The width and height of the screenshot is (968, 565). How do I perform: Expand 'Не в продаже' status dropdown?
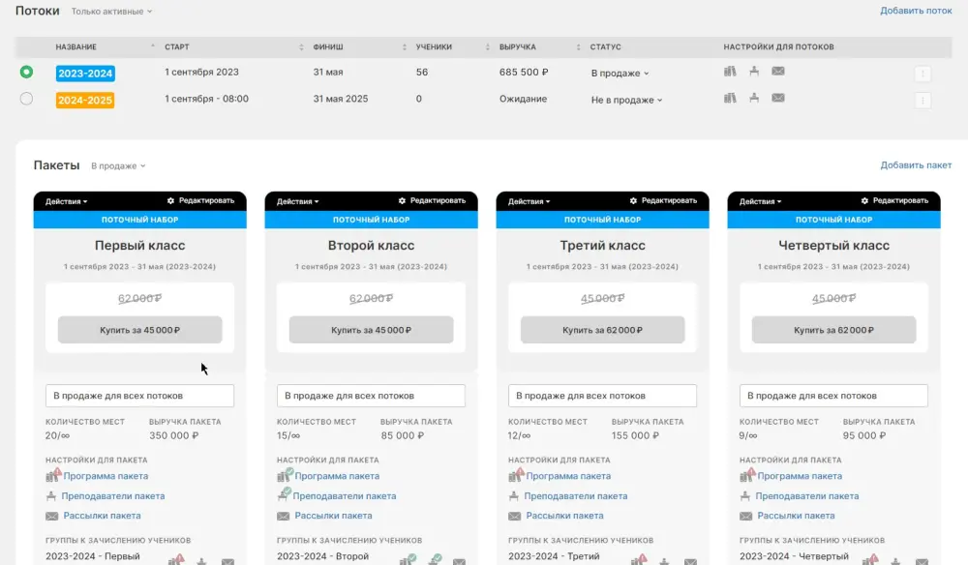point(626,100)
